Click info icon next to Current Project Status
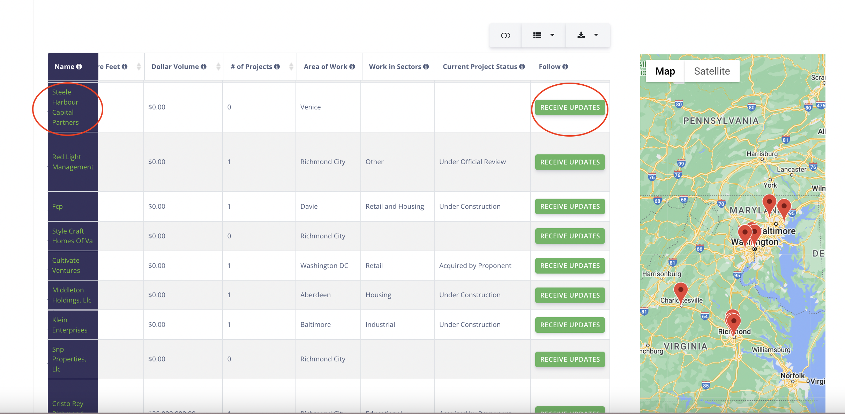 coord(522,67)
